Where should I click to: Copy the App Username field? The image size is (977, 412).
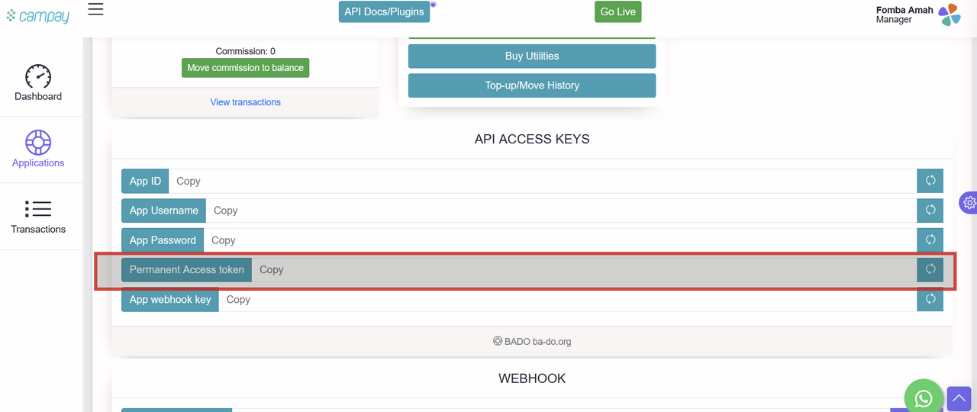click(561, 211)
